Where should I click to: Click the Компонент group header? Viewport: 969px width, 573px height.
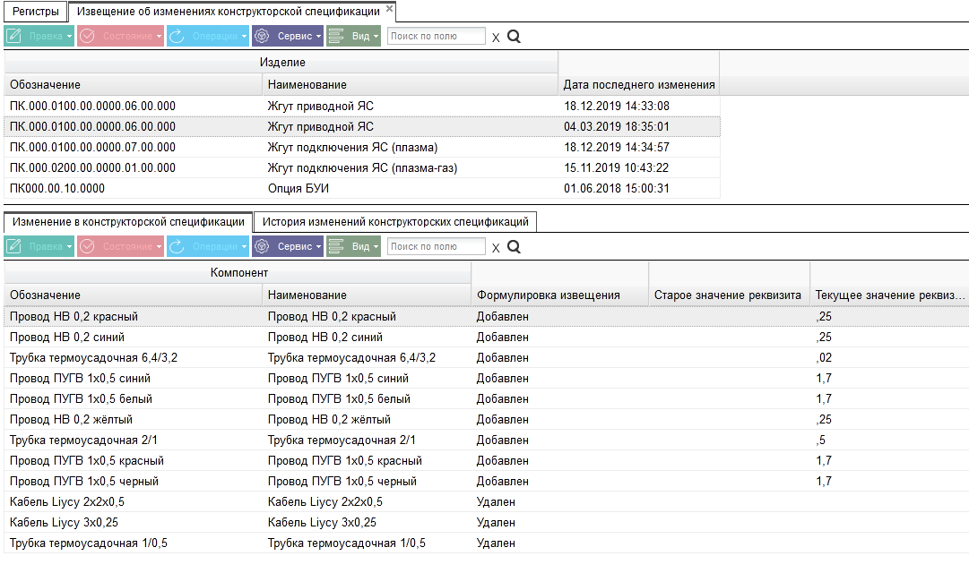coord(238,272)
